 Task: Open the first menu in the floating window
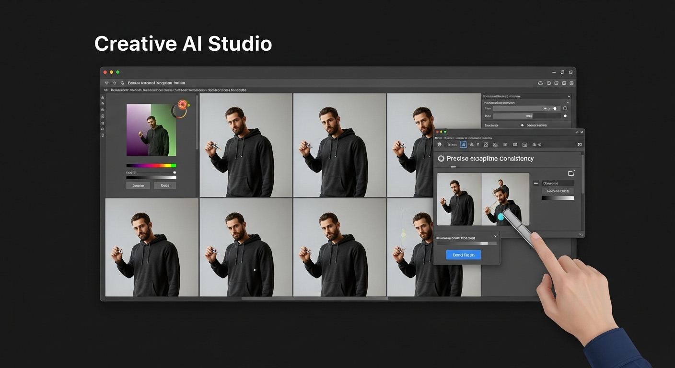click(438, 138)
